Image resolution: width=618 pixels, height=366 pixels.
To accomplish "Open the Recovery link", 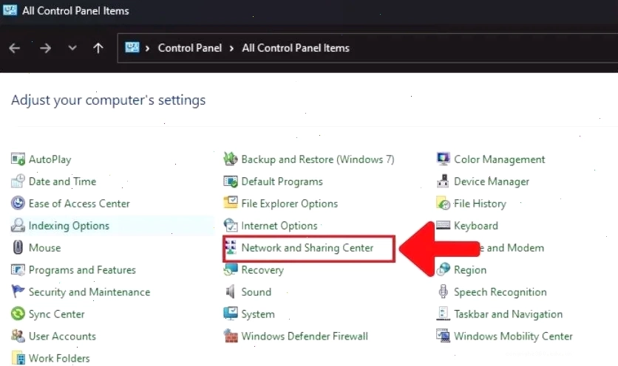I will click(x=262, y=270).
